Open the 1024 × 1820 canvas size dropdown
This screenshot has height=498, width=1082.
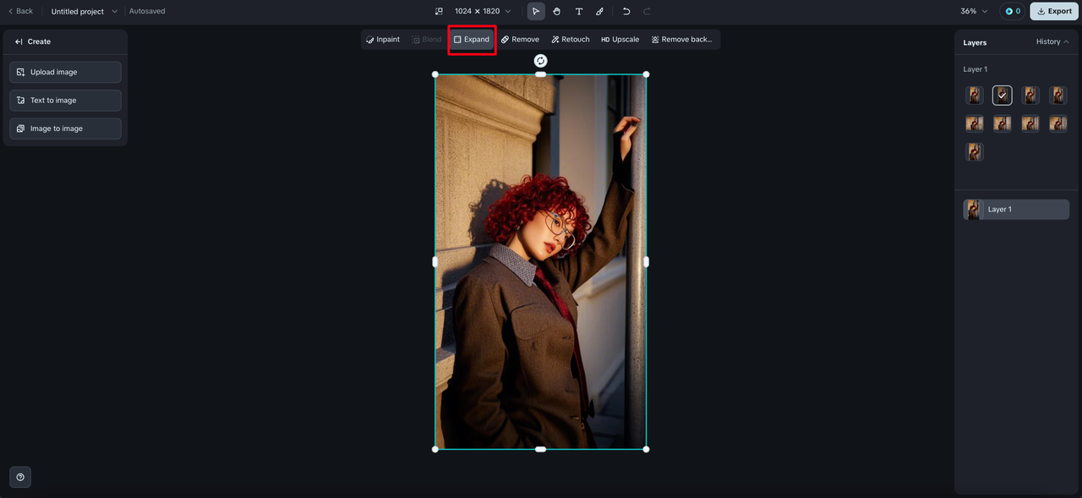pyautogui.click(x=483, y=11)
